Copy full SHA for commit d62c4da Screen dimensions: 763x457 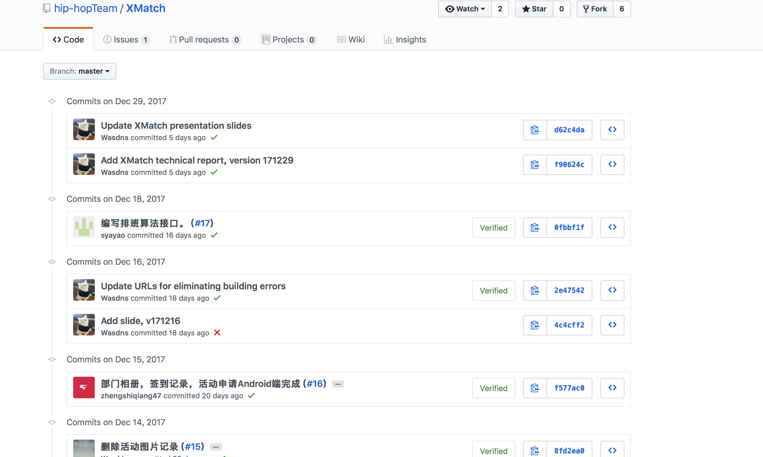(x=535, y=130)
